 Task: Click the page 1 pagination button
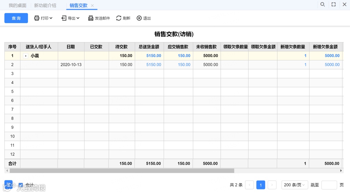tap(261, 185)
